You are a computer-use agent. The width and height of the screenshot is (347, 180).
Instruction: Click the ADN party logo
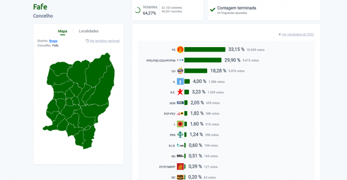point(180,103)
